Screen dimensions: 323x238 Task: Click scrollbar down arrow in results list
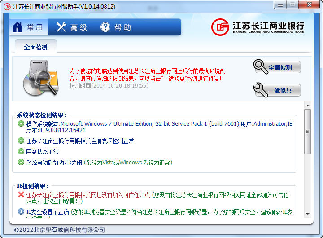pyautogui.click(x=308, y=214)
